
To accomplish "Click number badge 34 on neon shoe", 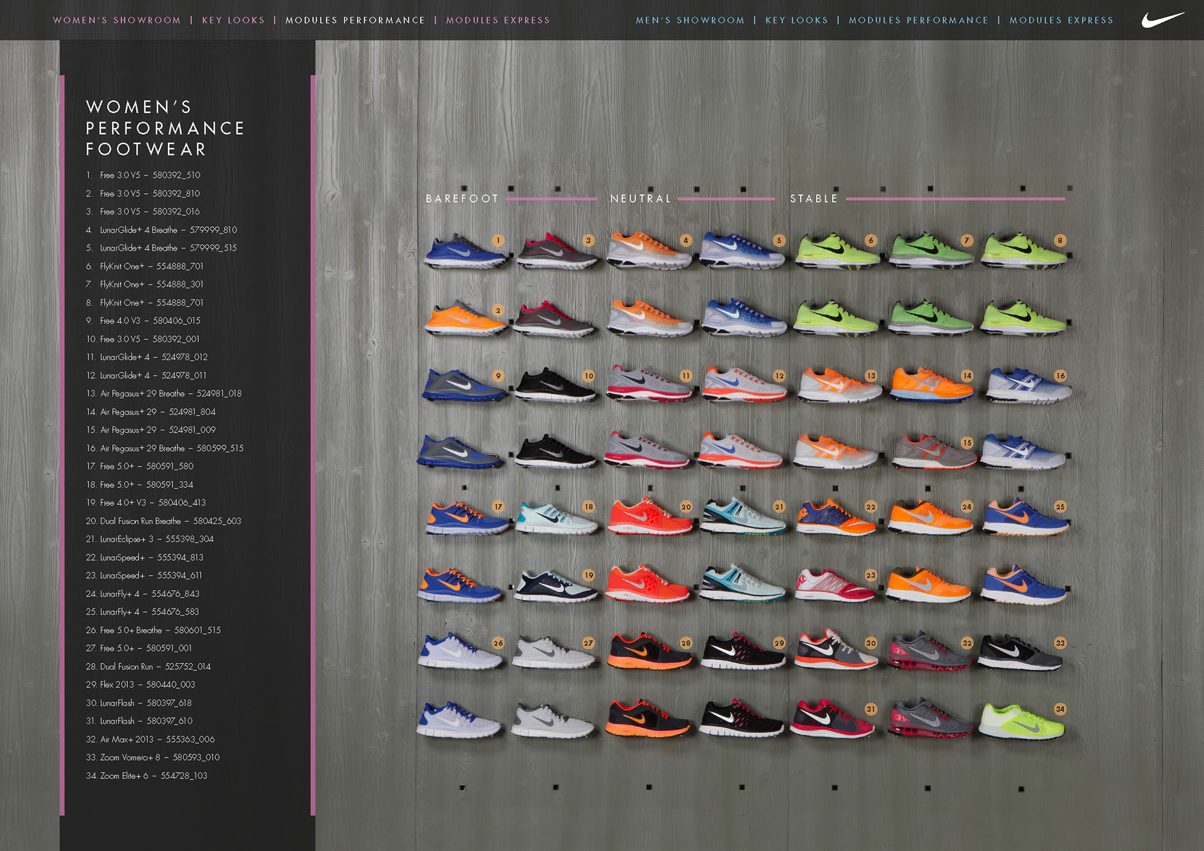I will [x=1060, y=709].
